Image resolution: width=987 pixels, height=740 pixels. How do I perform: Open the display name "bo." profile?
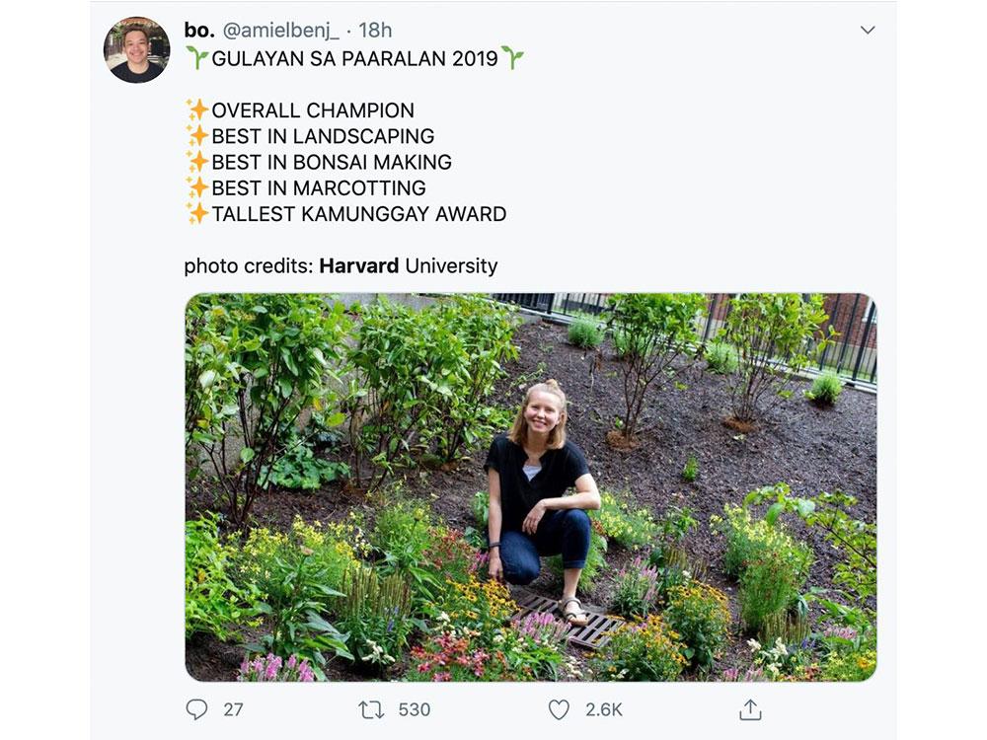click(x=198, y=31)
